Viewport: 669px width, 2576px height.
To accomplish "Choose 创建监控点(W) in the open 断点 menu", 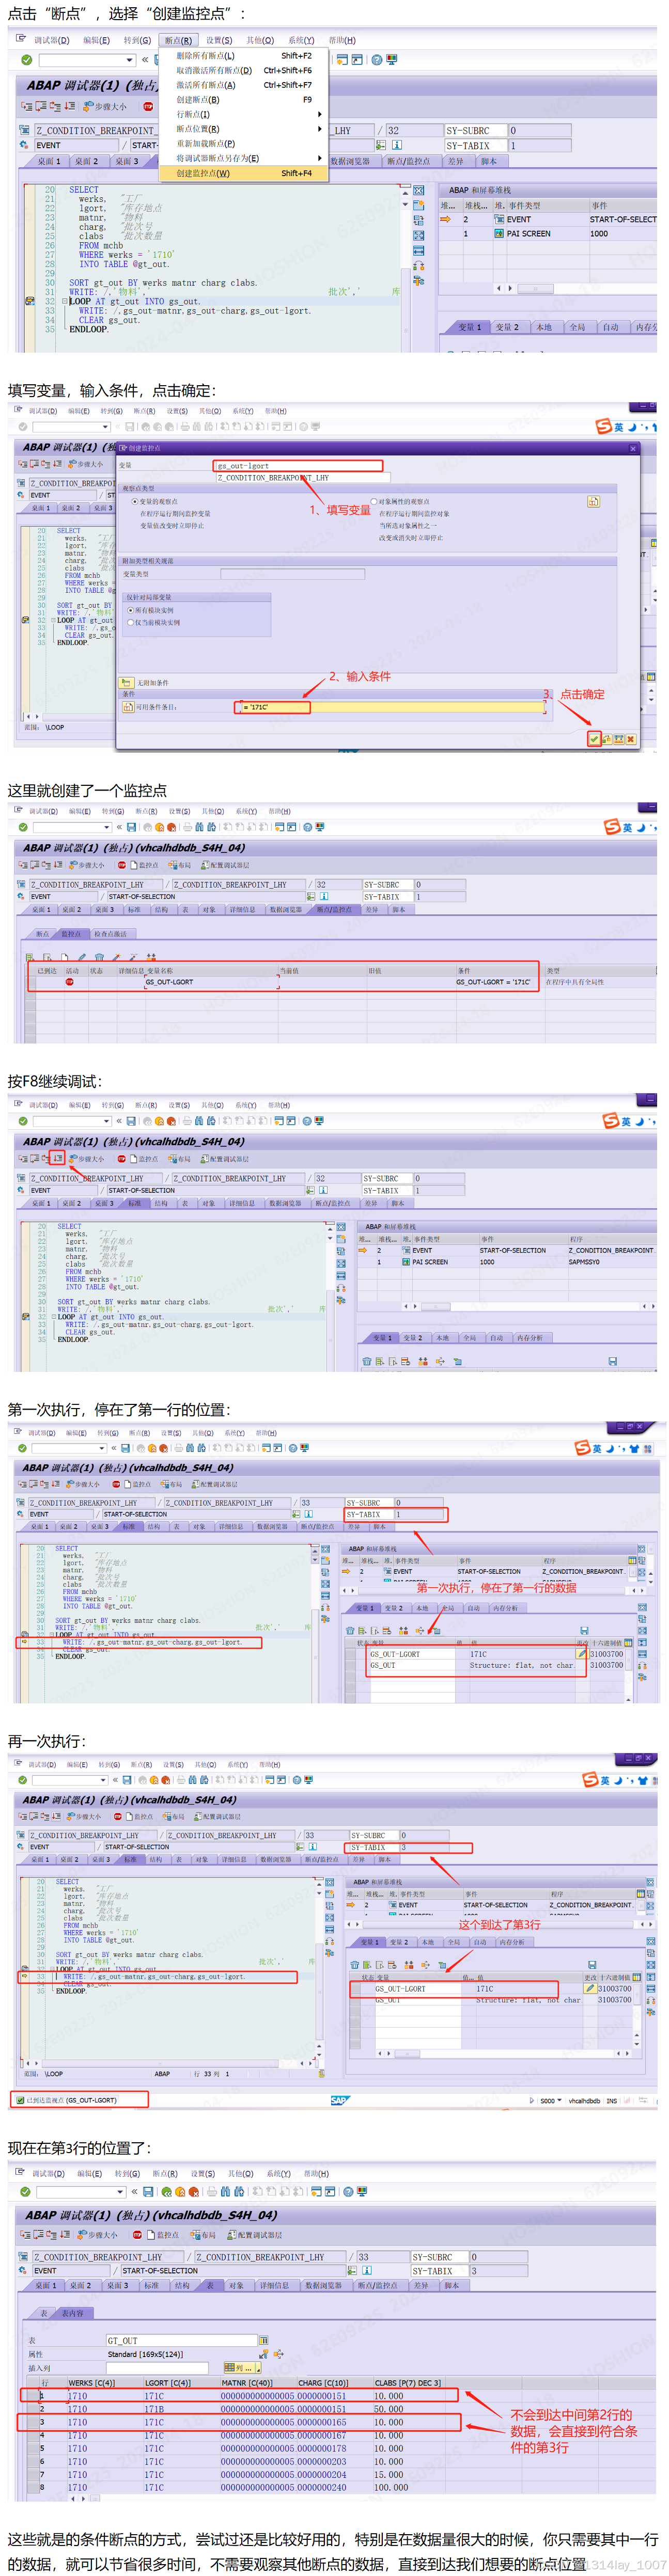I will pyautogui.click(x=244, y=173).
